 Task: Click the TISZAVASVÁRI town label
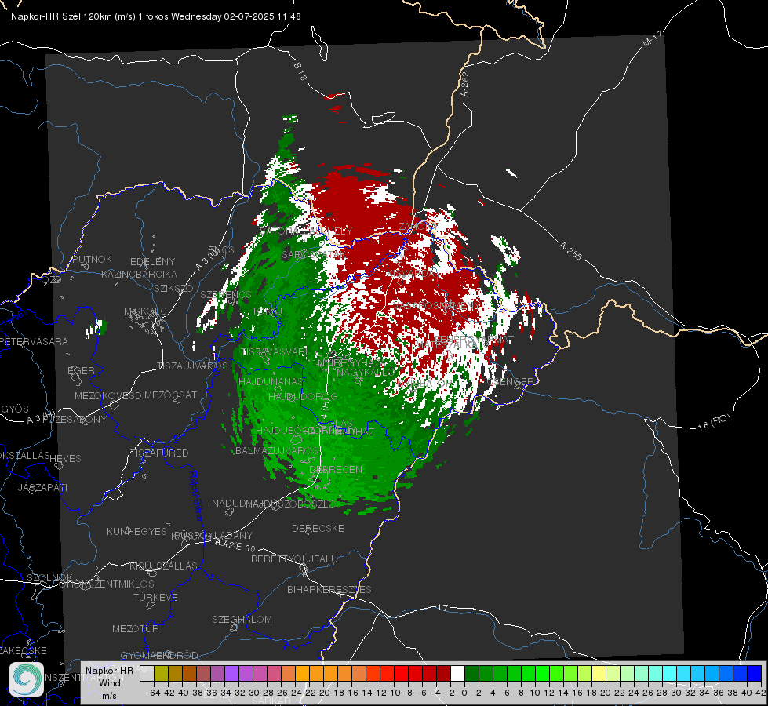274,351
